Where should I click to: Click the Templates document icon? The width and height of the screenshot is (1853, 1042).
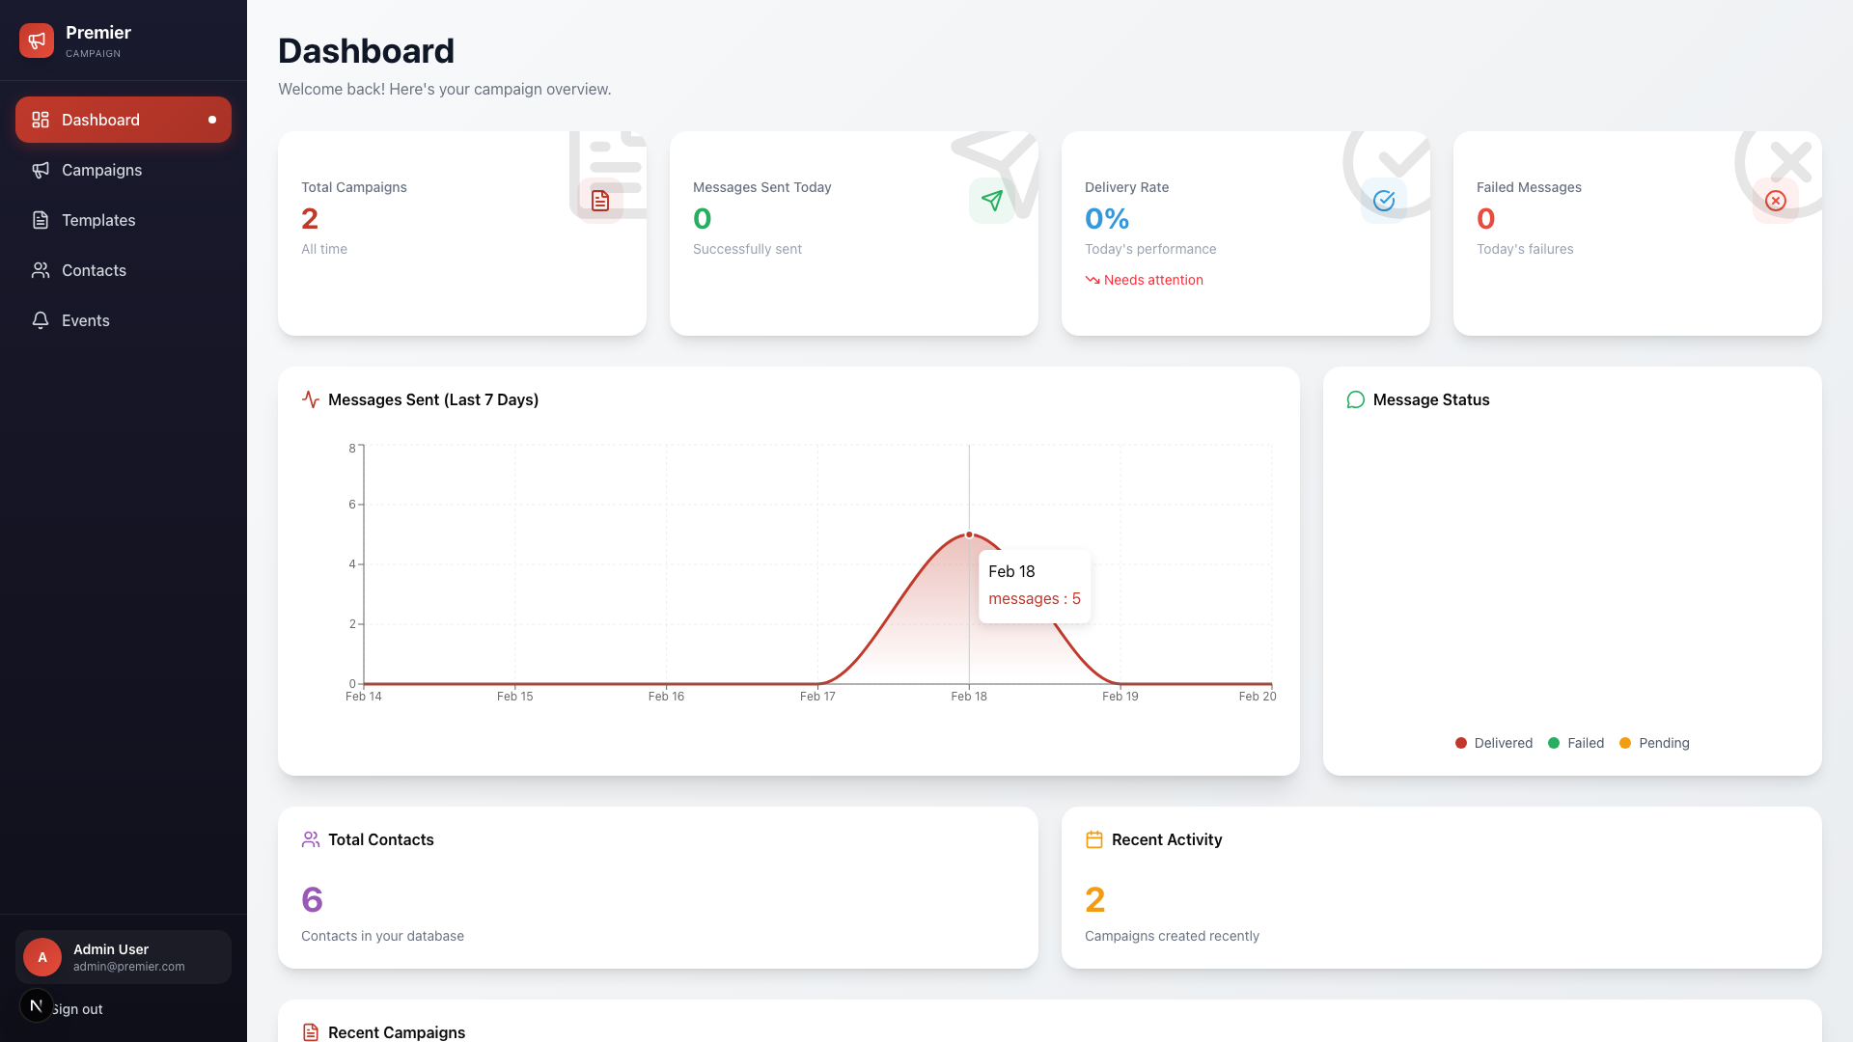click(x=41, y=220)
